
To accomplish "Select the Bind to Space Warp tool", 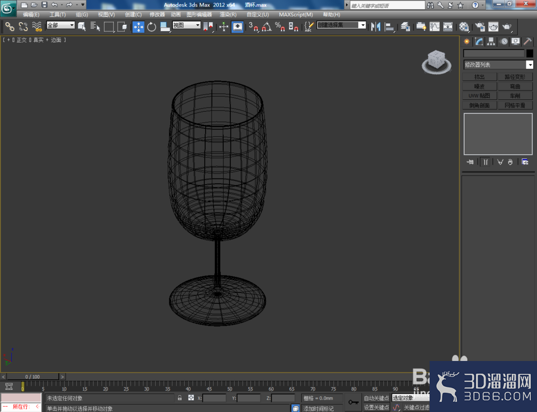I will 37,26.
